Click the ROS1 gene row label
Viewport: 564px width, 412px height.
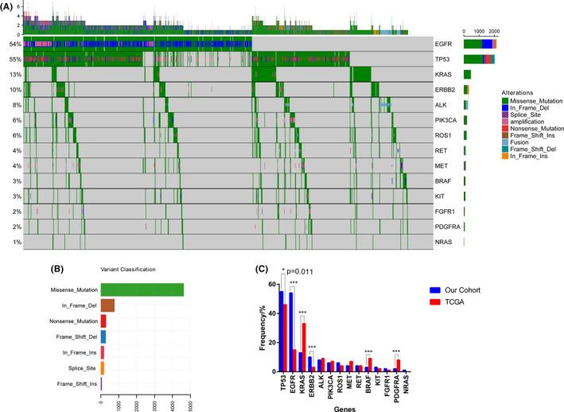[443, 135]
